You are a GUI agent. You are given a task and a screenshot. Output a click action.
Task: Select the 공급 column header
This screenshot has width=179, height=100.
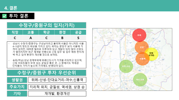[78, 32]
